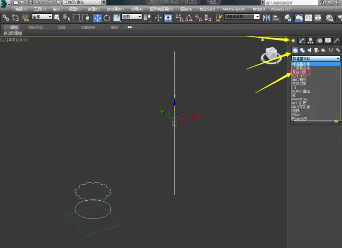Click the Select and Manipulate icon

point(158,18)
